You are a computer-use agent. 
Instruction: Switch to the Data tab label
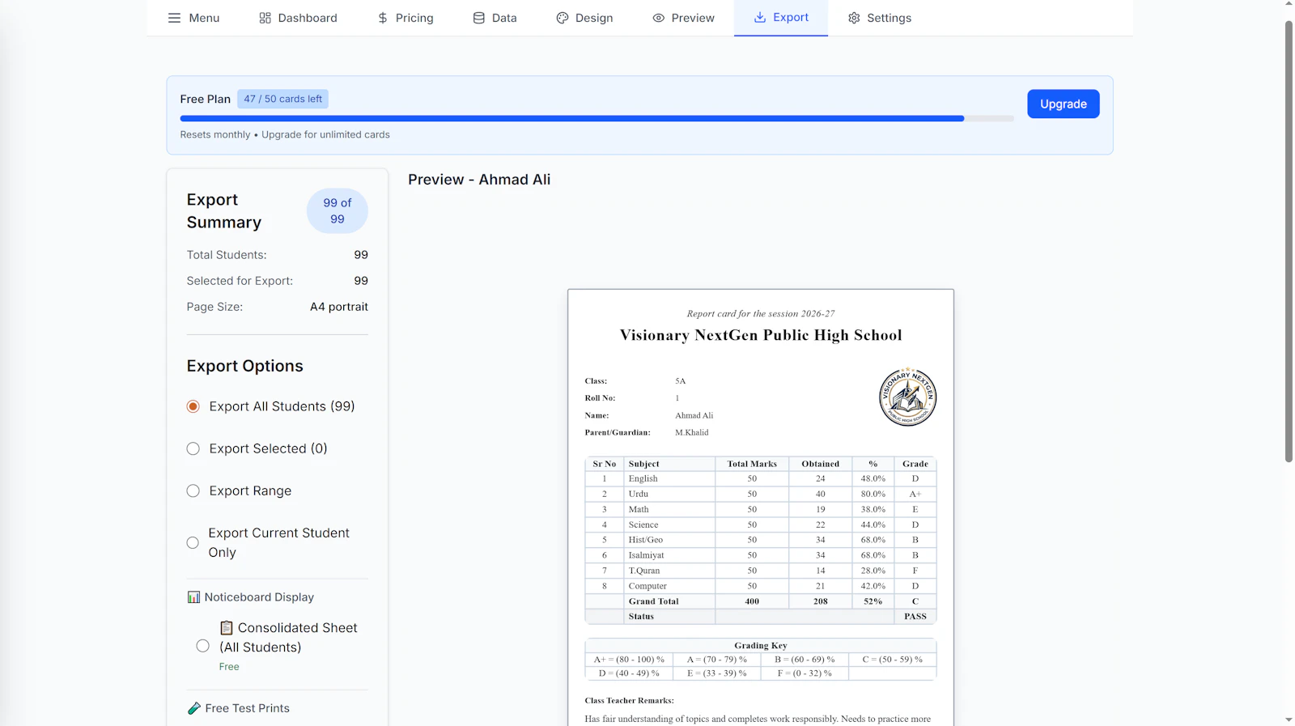coord(504,18)
